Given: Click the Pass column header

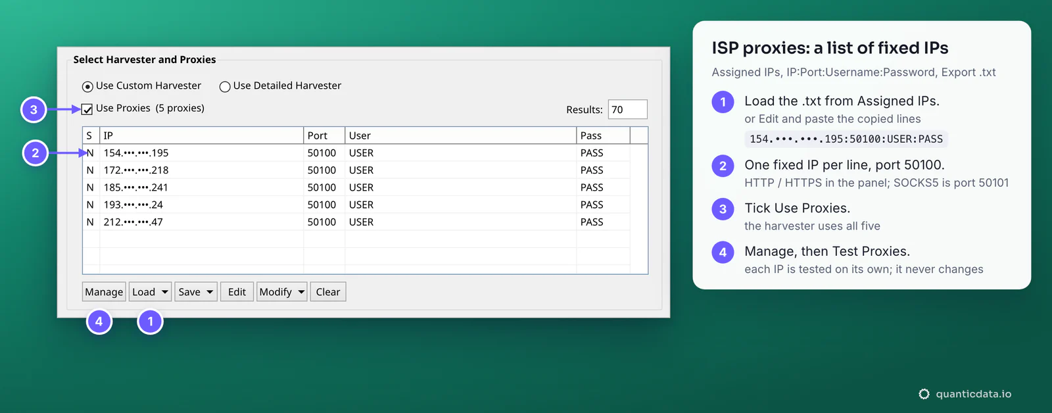Looking at the screenshot, I should (603, 135).
